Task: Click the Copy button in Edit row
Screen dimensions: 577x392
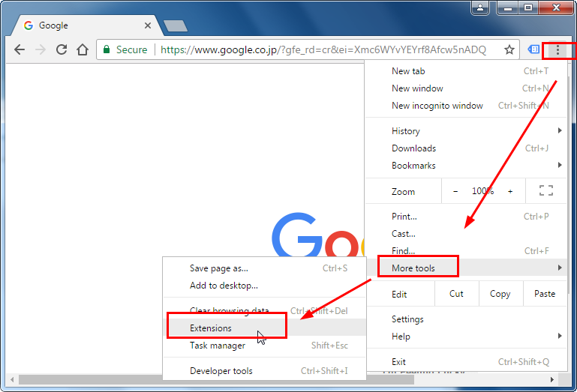Action: [500, 294]
